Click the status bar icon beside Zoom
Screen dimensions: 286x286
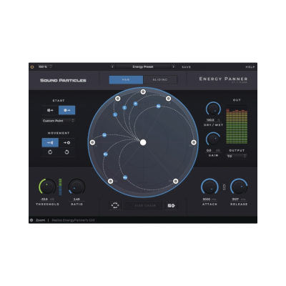[x=31, y=220]
